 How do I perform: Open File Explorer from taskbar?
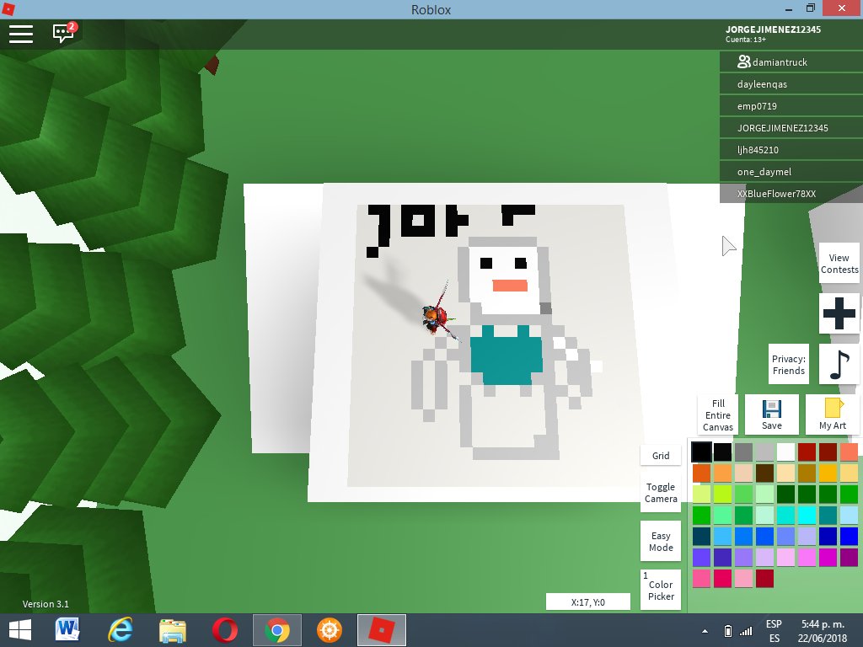(x=172, y=630)
